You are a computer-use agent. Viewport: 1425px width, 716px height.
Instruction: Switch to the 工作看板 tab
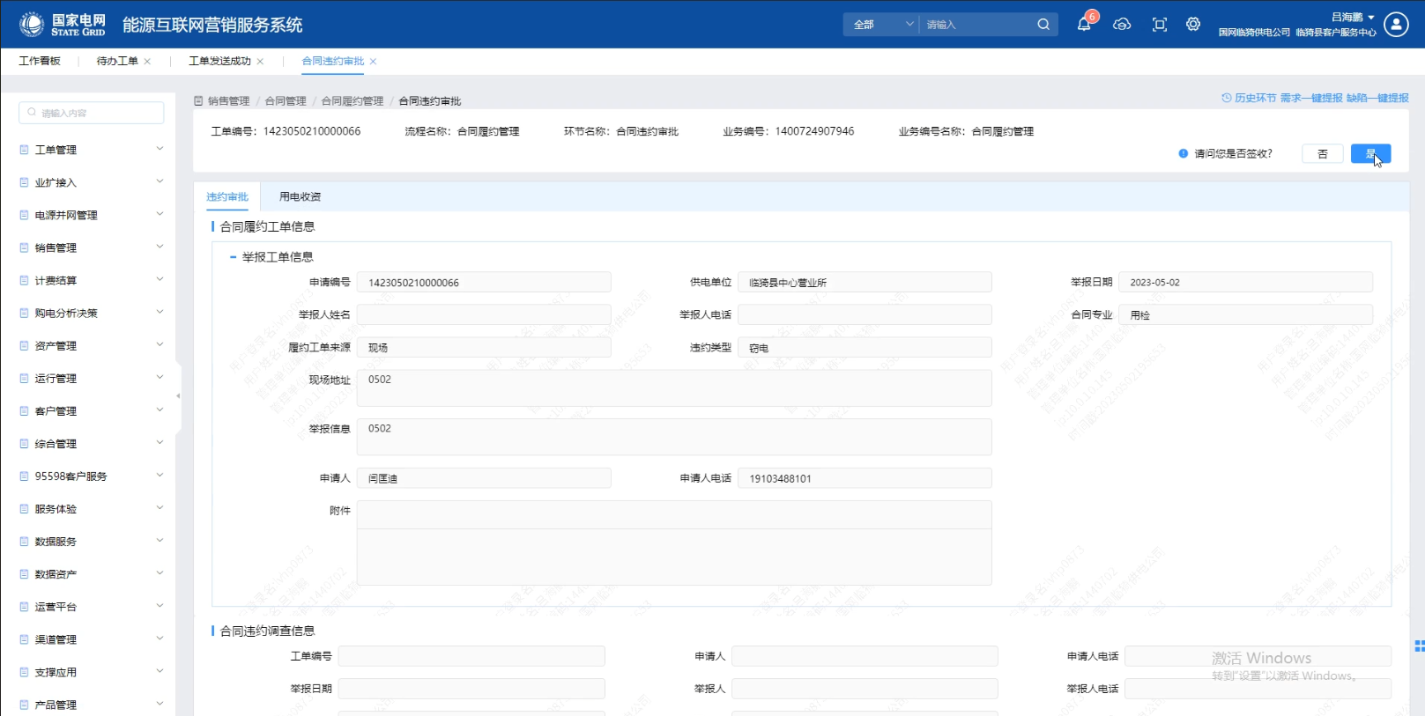click(40, 61)
